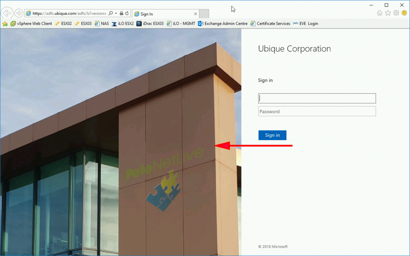Click the add-to-favorites-bar star icon
Screen dimensions: 410x256
pyautogui.click(x=5, y=23)
